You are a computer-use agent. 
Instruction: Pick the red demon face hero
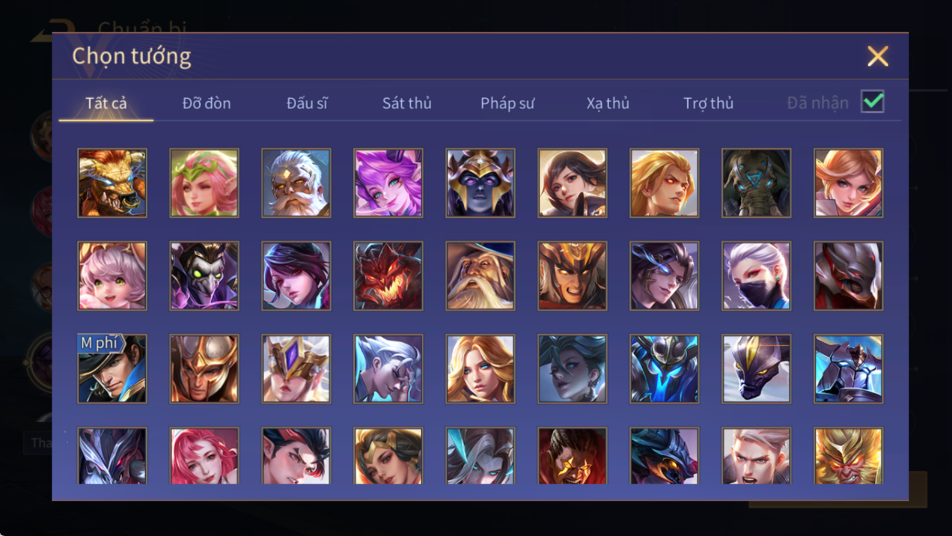388,276
